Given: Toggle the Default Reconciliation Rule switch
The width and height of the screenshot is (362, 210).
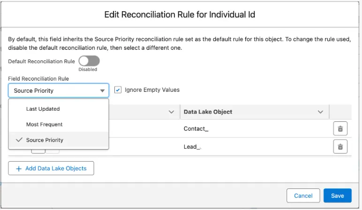Looking at the screenshot, I should click(x=89, y=61).
